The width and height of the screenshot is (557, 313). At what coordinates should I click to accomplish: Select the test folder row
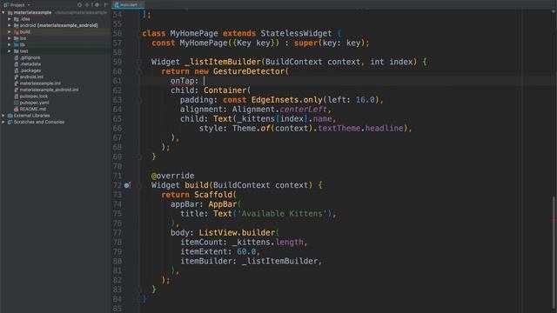tap(56, 51)
